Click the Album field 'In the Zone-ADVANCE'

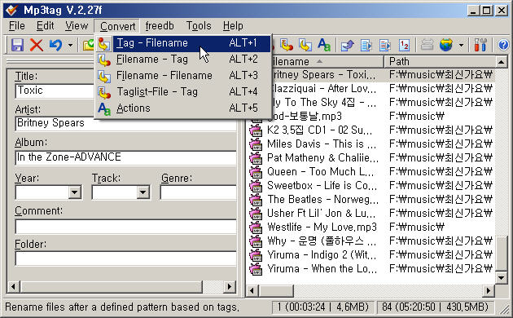click(x=125, y=157)
